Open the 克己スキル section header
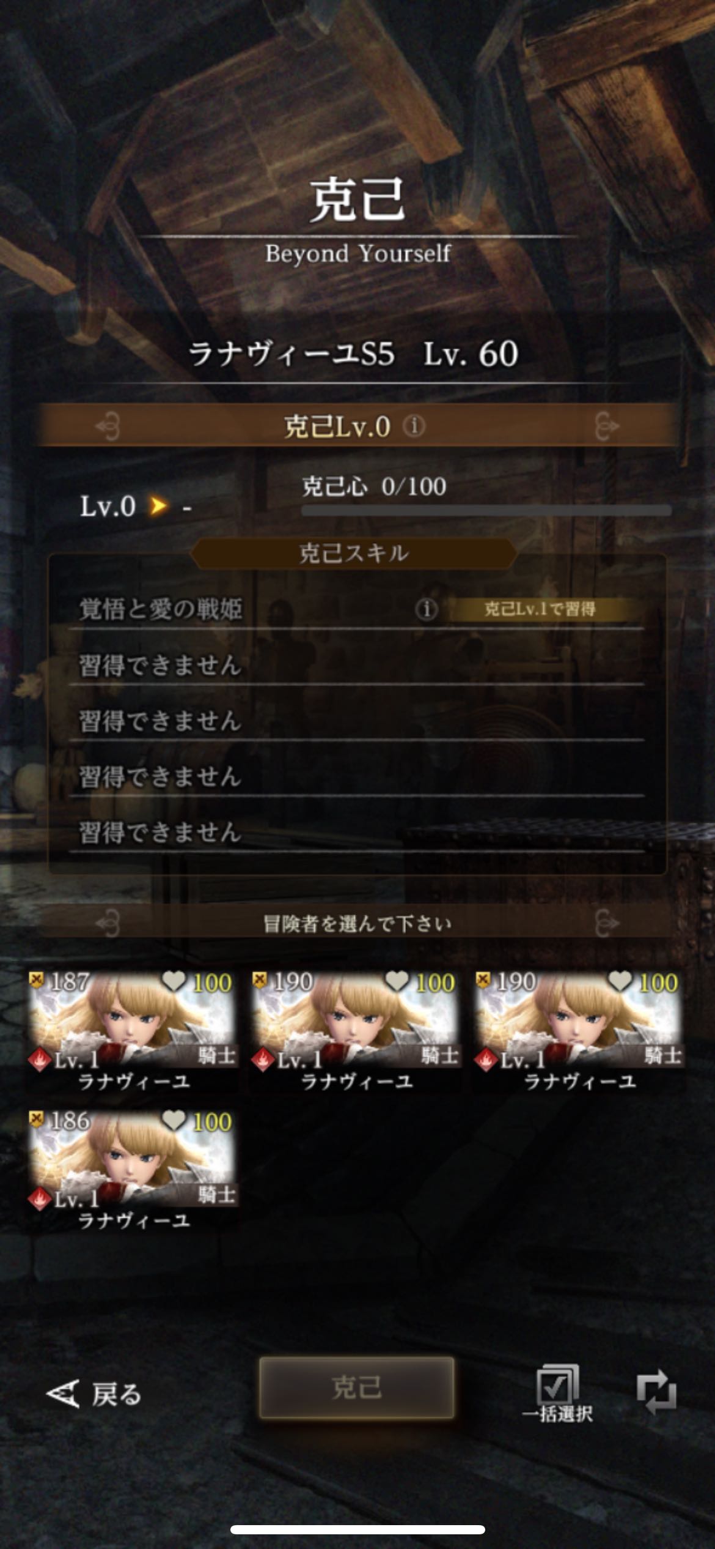The image size is (715, 1549). (354, 554)
